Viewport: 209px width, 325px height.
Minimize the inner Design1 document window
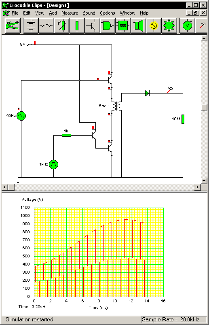(189, 13)
